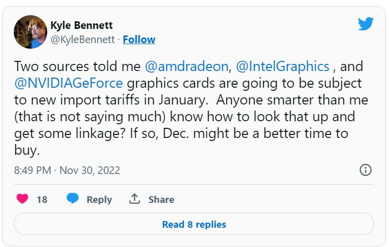Screen dimensions: 389x247
Task: Like the tweet with heart icon
Action: 22,199
